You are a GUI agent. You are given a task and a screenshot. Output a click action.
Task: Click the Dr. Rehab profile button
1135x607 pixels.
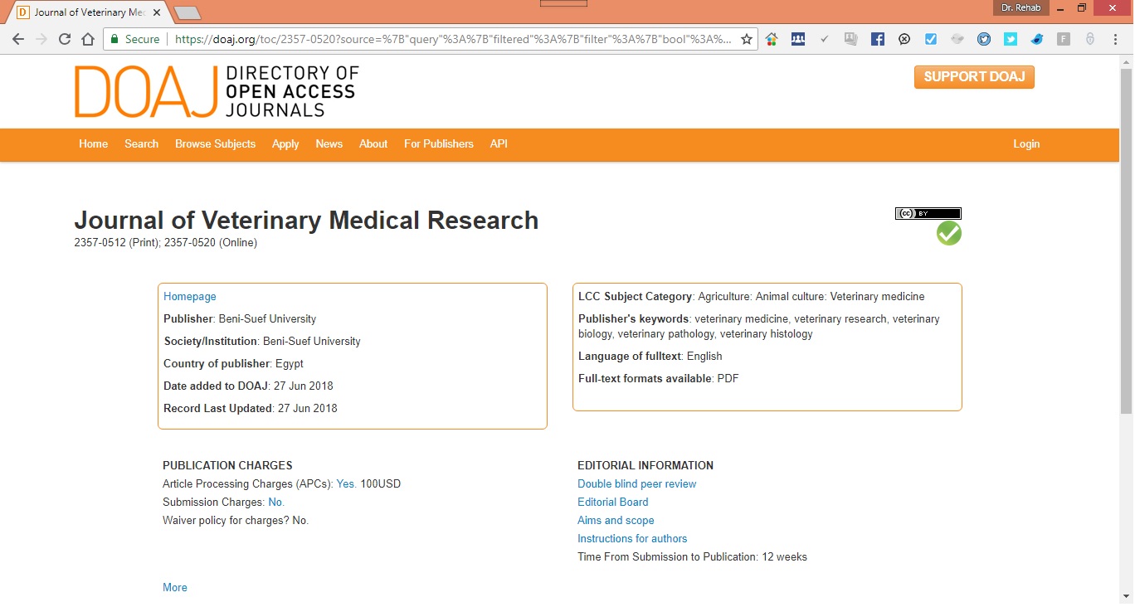click(1021, 7)
